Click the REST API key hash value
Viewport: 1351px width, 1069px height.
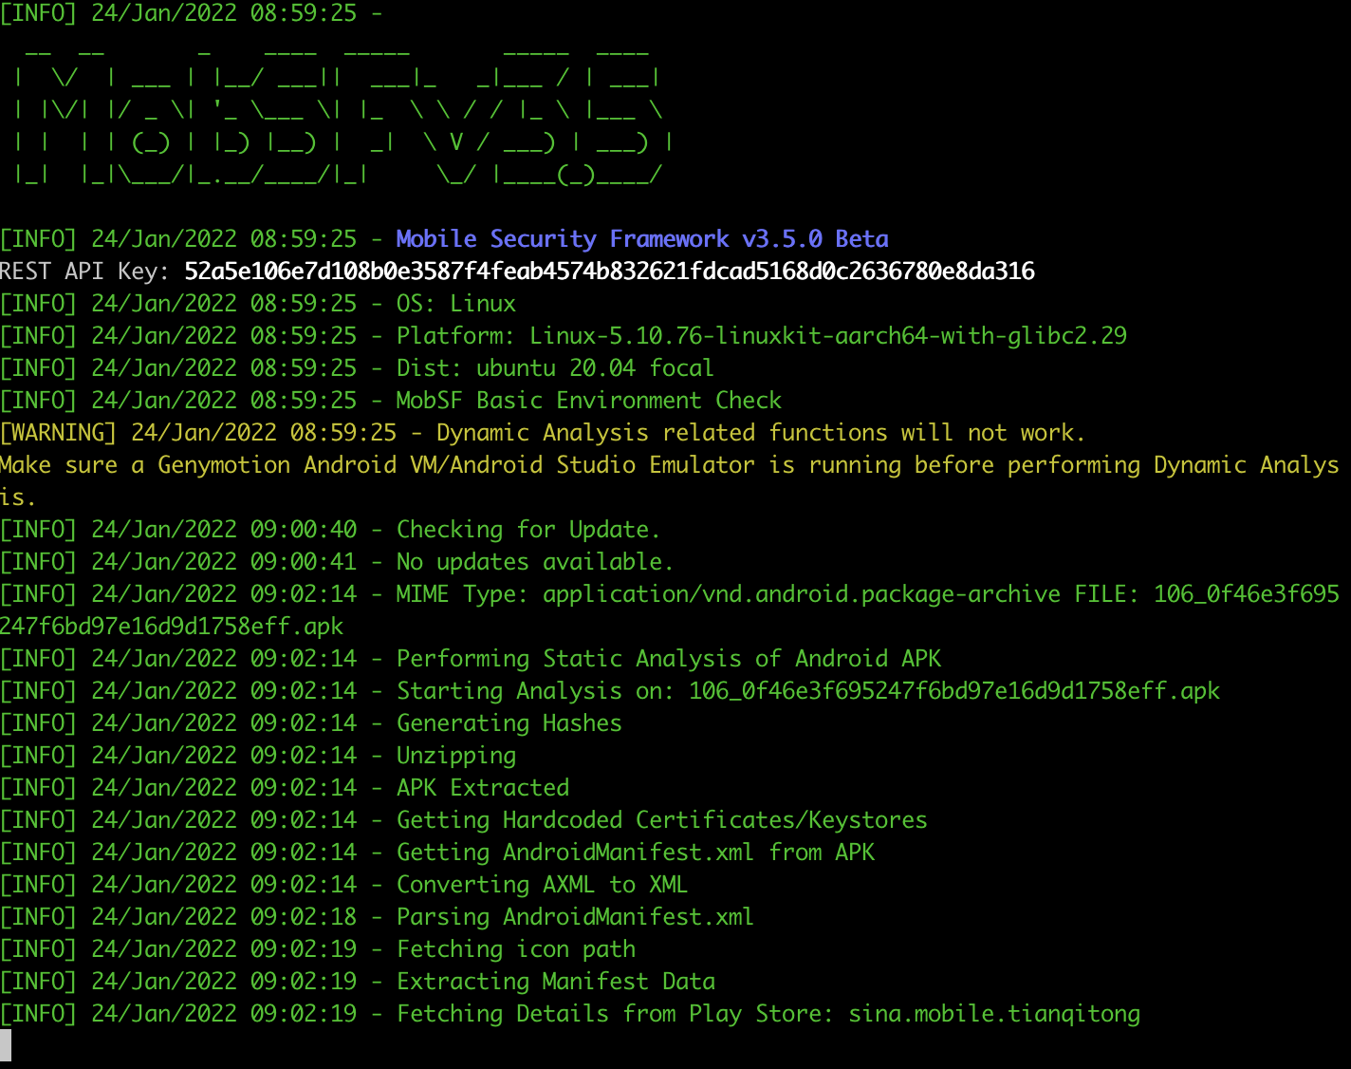(609, 272)
